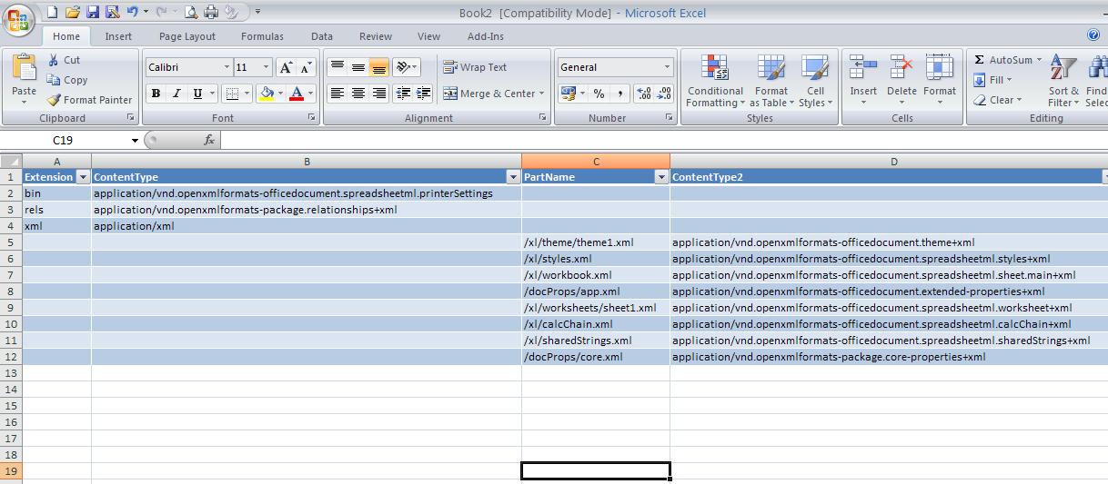Open the General number format dropdown
1108x484 pixels.
click(x=615, y=67)
